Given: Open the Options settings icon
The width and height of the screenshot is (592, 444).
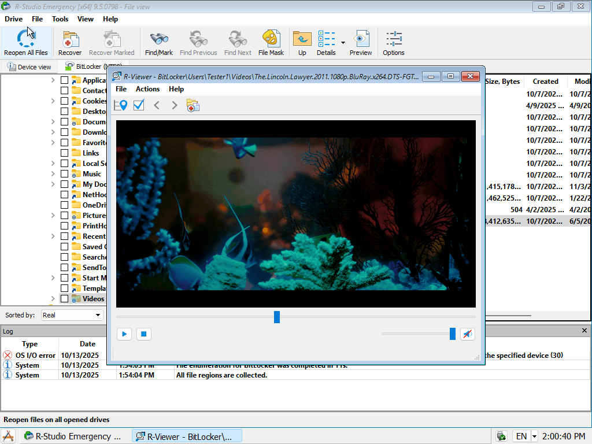Looking at the screenshot, I should pos(393,42).
